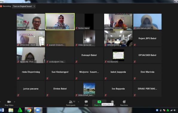The image size is (178, 113).
Task: Click the network signal icon in system tray
Action: [171, 110]
